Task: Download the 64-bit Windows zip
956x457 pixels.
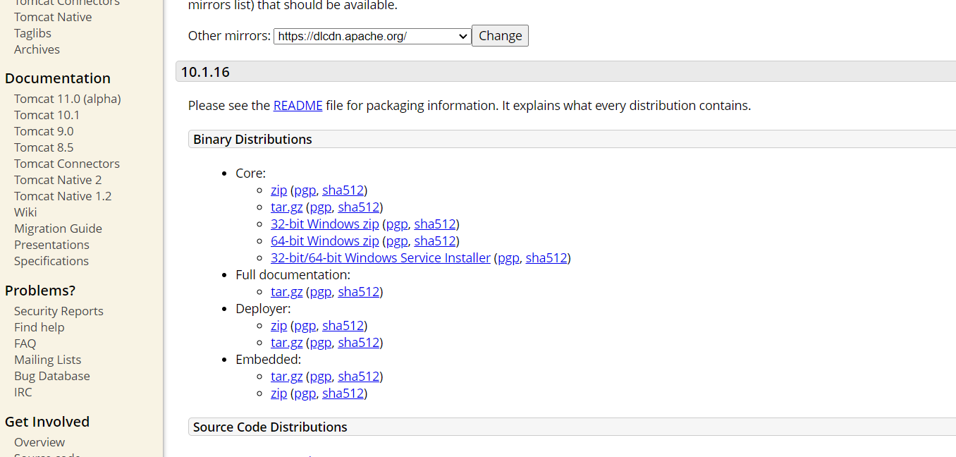Action: (325, 241)
